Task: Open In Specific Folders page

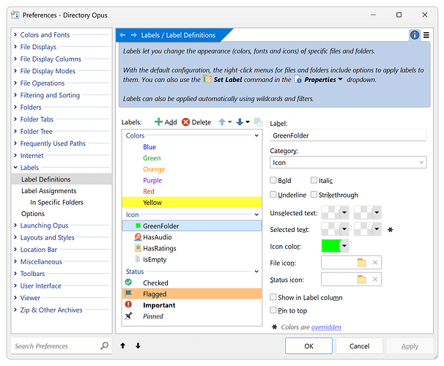Action: point(56,202)
